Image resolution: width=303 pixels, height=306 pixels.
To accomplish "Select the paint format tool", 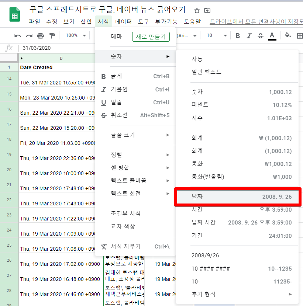I will pyautogui.click(x=52, y=36).
